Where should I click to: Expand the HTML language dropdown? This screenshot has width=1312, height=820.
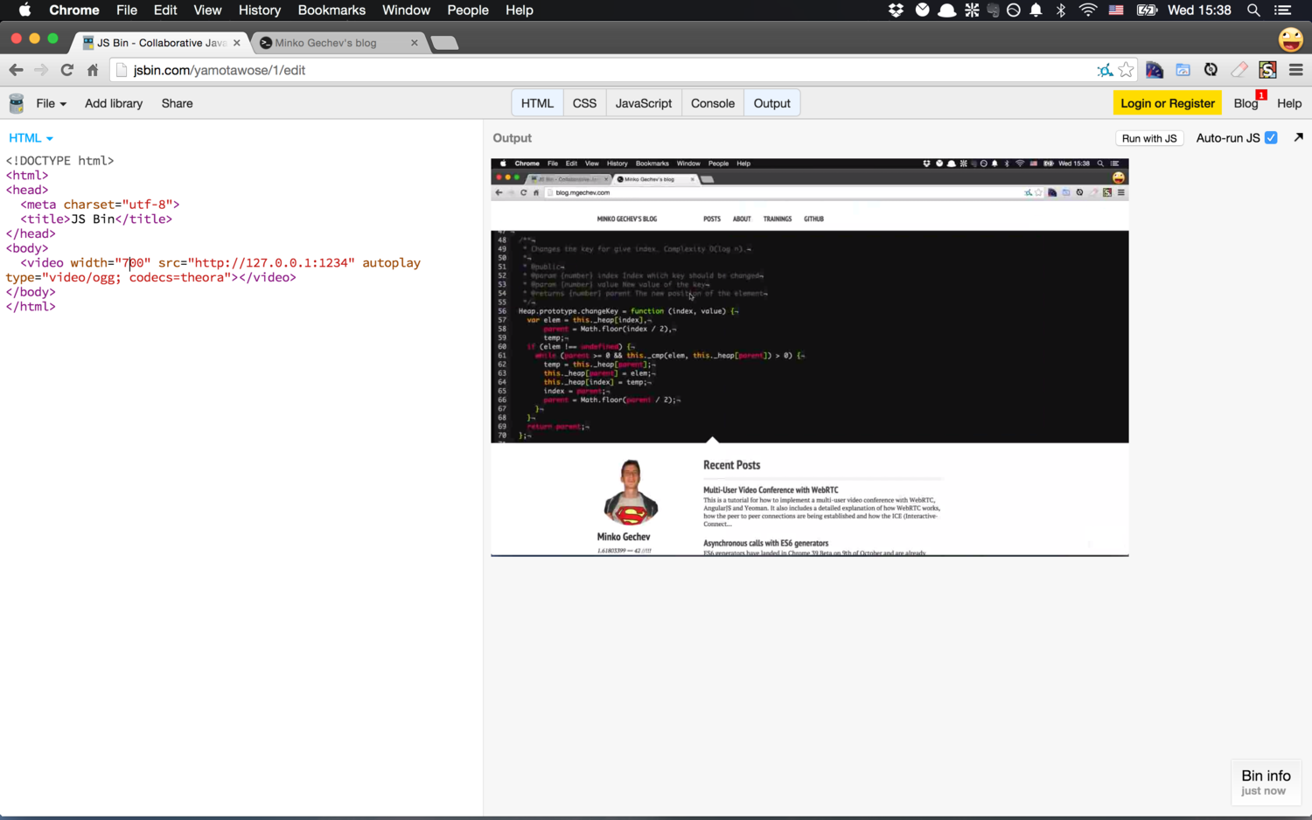point(31,138)
